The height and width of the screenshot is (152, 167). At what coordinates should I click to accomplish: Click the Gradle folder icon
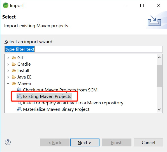coord(14,64)
